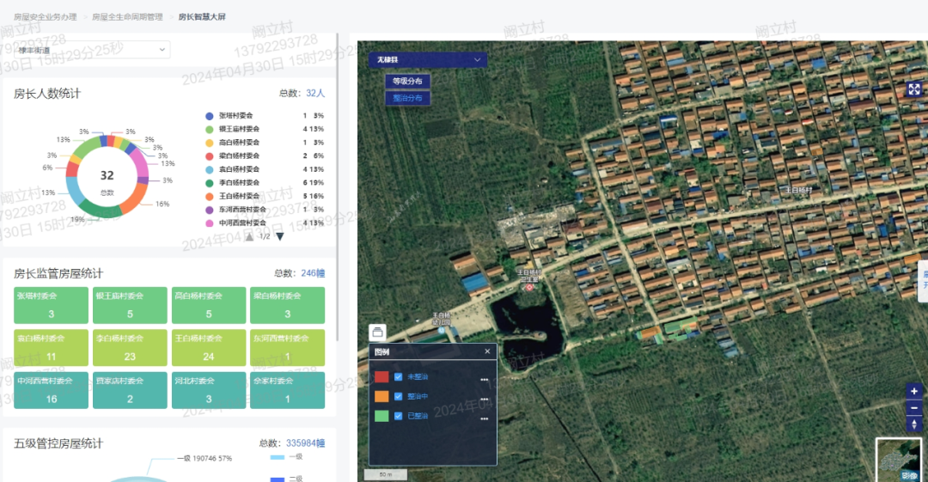Open the street selection dropdown
Screen dimensions: 928x482
[x=92, y=50]
